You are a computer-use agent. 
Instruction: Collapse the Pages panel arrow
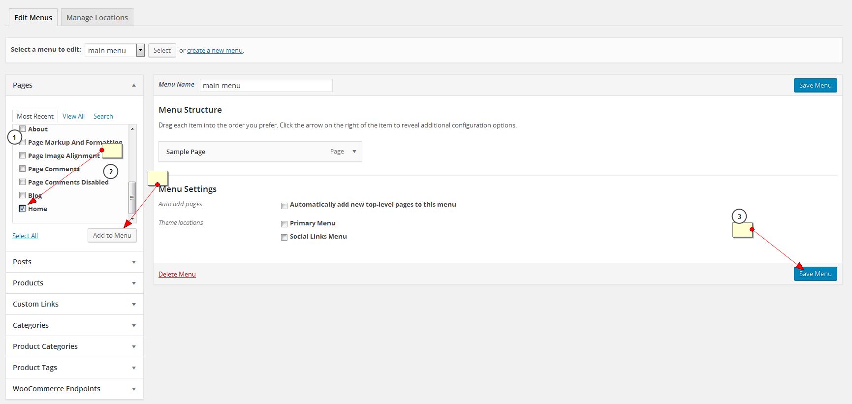134,85
